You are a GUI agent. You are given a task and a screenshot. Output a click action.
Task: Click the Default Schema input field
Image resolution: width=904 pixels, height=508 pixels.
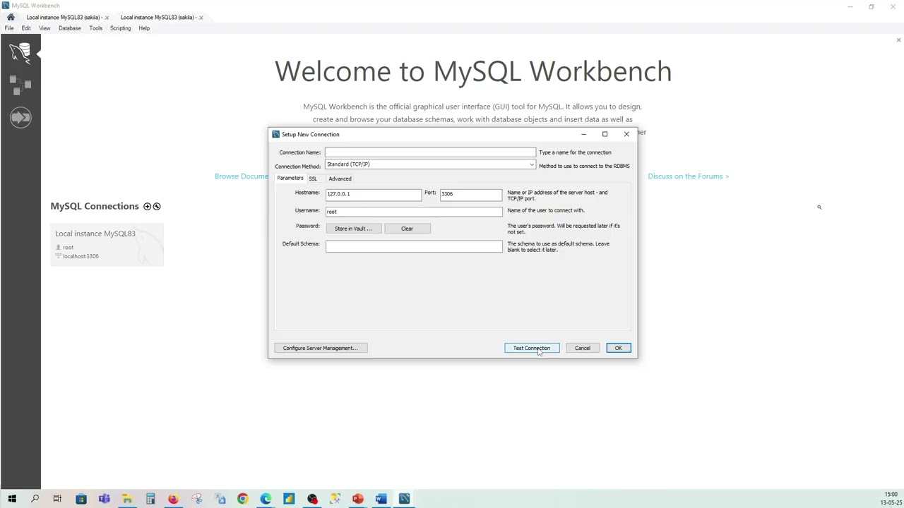click(414, 246)
